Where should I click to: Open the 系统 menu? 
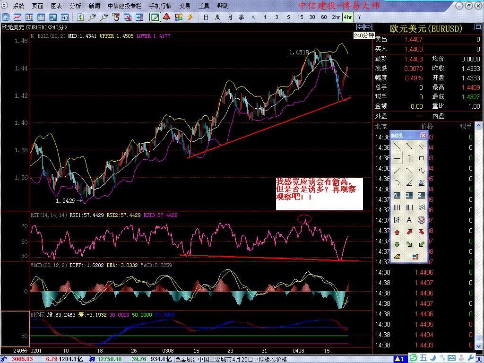click(x=19, y=6)
